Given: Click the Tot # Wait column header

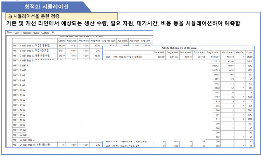Looking at the screenshot, I should (x=159, y=52).
